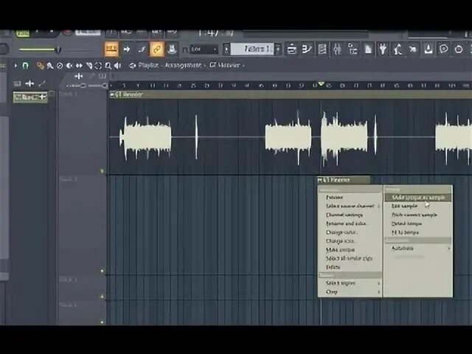Open the plugin picker plug icon

pos(383,49)
